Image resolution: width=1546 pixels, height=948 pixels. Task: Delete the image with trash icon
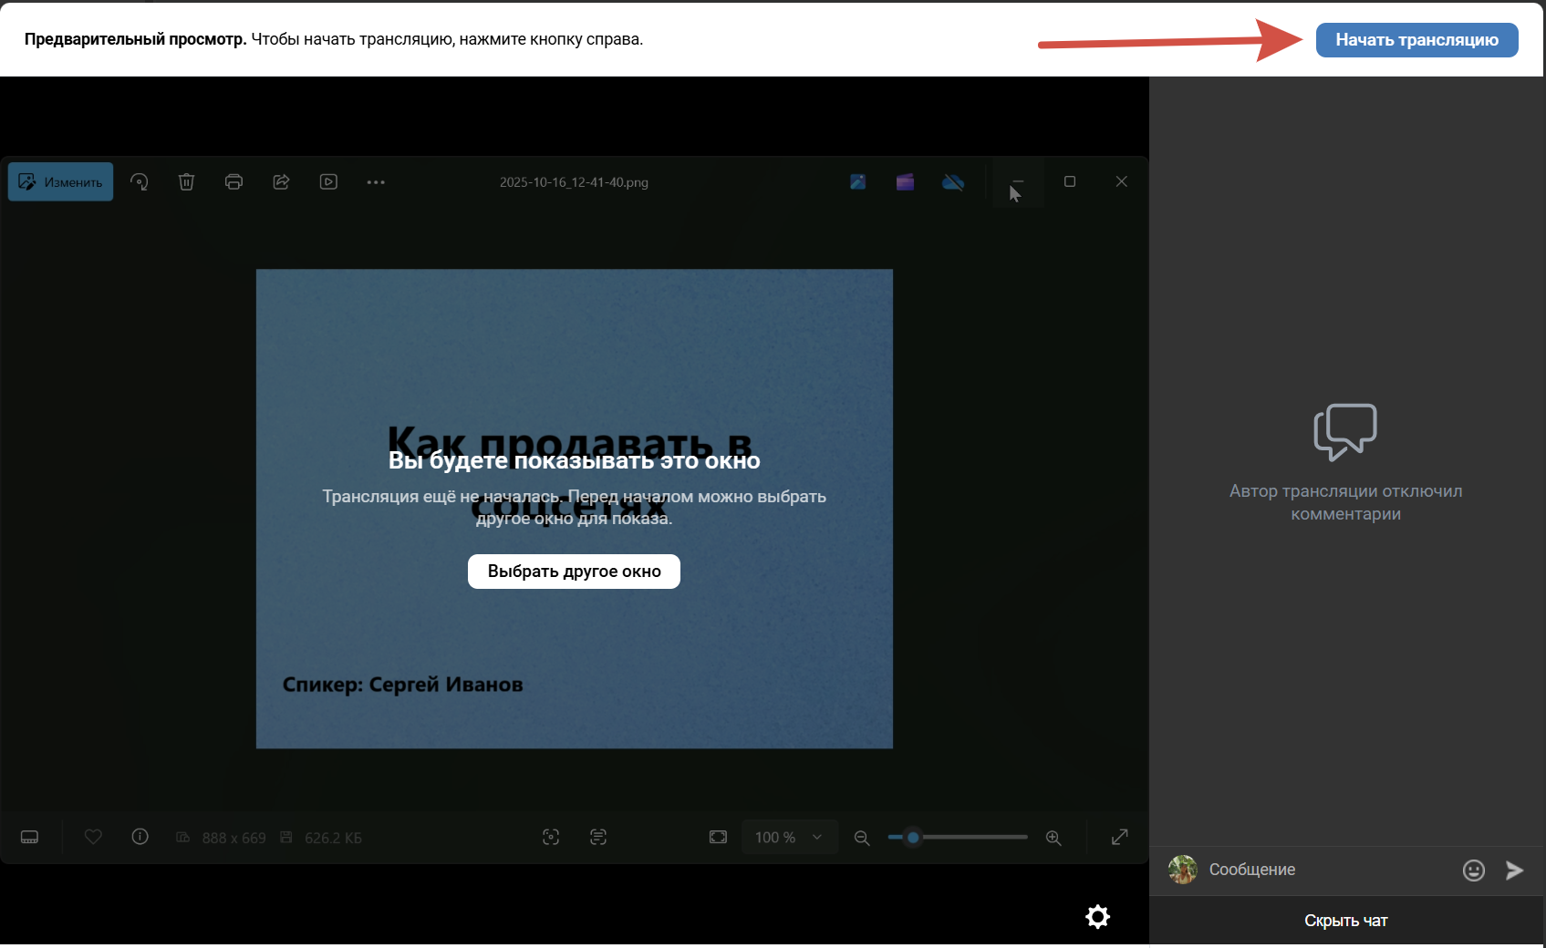click(186, 182)
